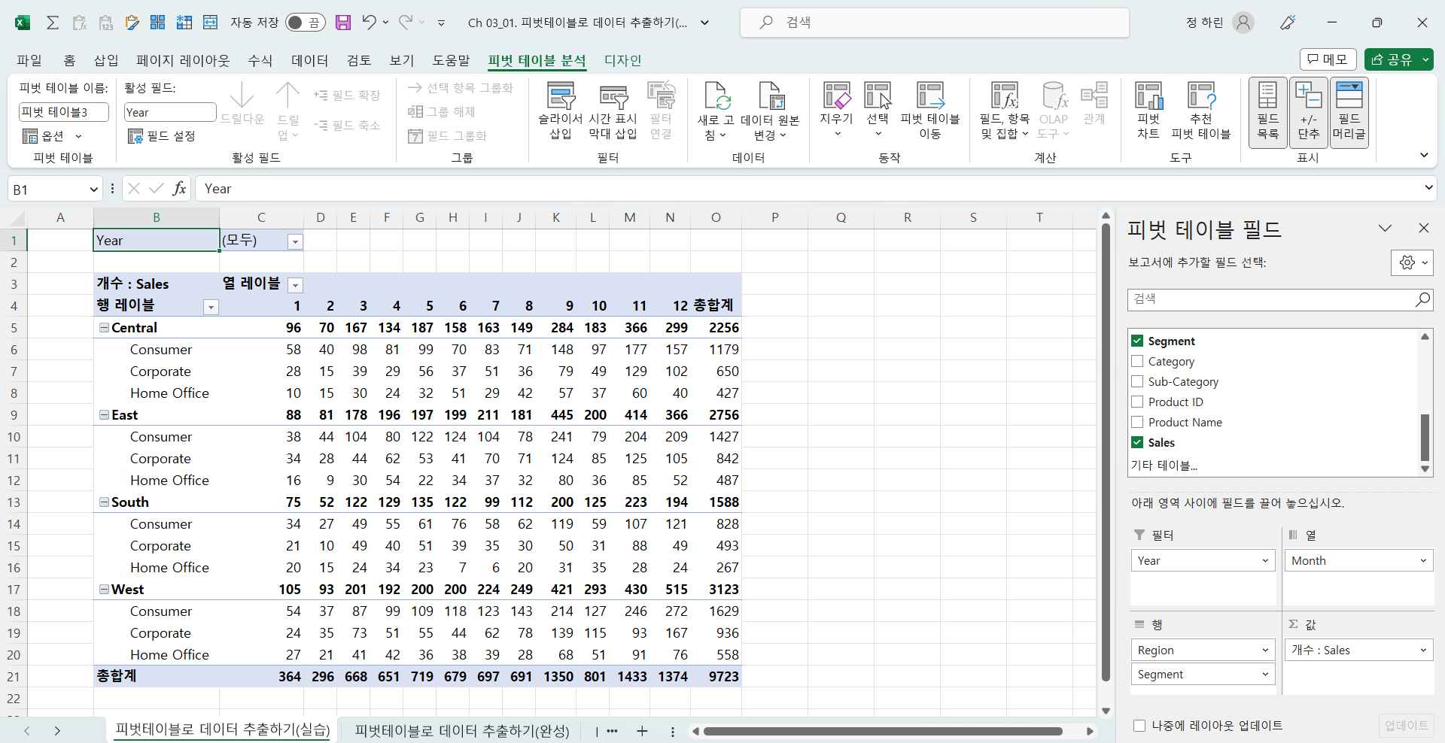This screenshot has width=1445, height=743.
Task: Click the 피벗 차트 icon
Action: click(x=1148, y=111)
